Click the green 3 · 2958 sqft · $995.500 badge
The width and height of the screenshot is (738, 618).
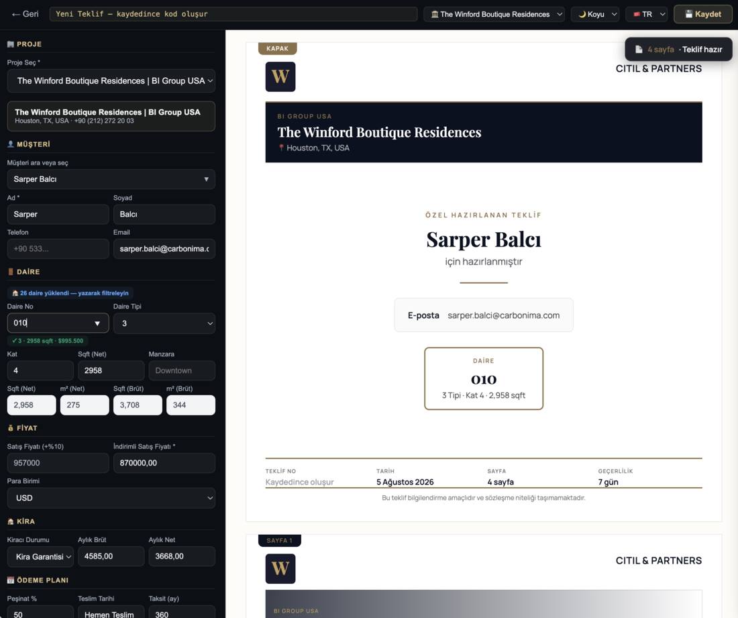(48, 341)
